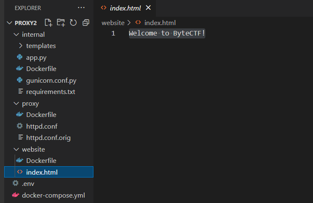Open docker-compose.yml file
Viewport: 313px width, 203px height.
pos(54,195)
